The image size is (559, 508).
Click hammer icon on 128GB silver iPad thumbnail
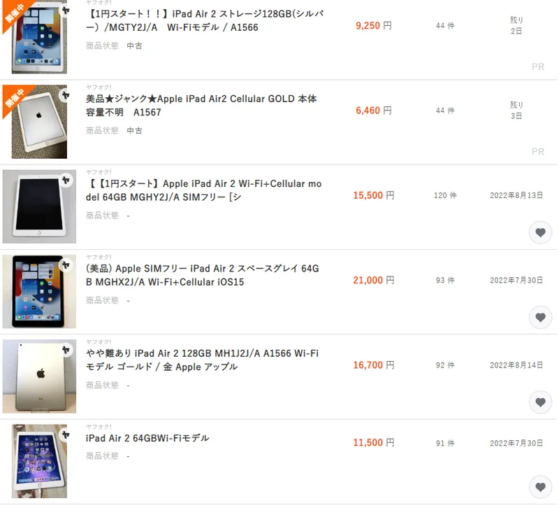pos(65,10)
